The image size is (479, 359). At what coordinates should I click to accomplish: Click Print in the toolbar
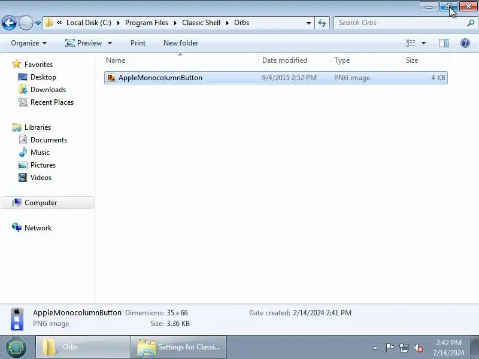[138, 43]
